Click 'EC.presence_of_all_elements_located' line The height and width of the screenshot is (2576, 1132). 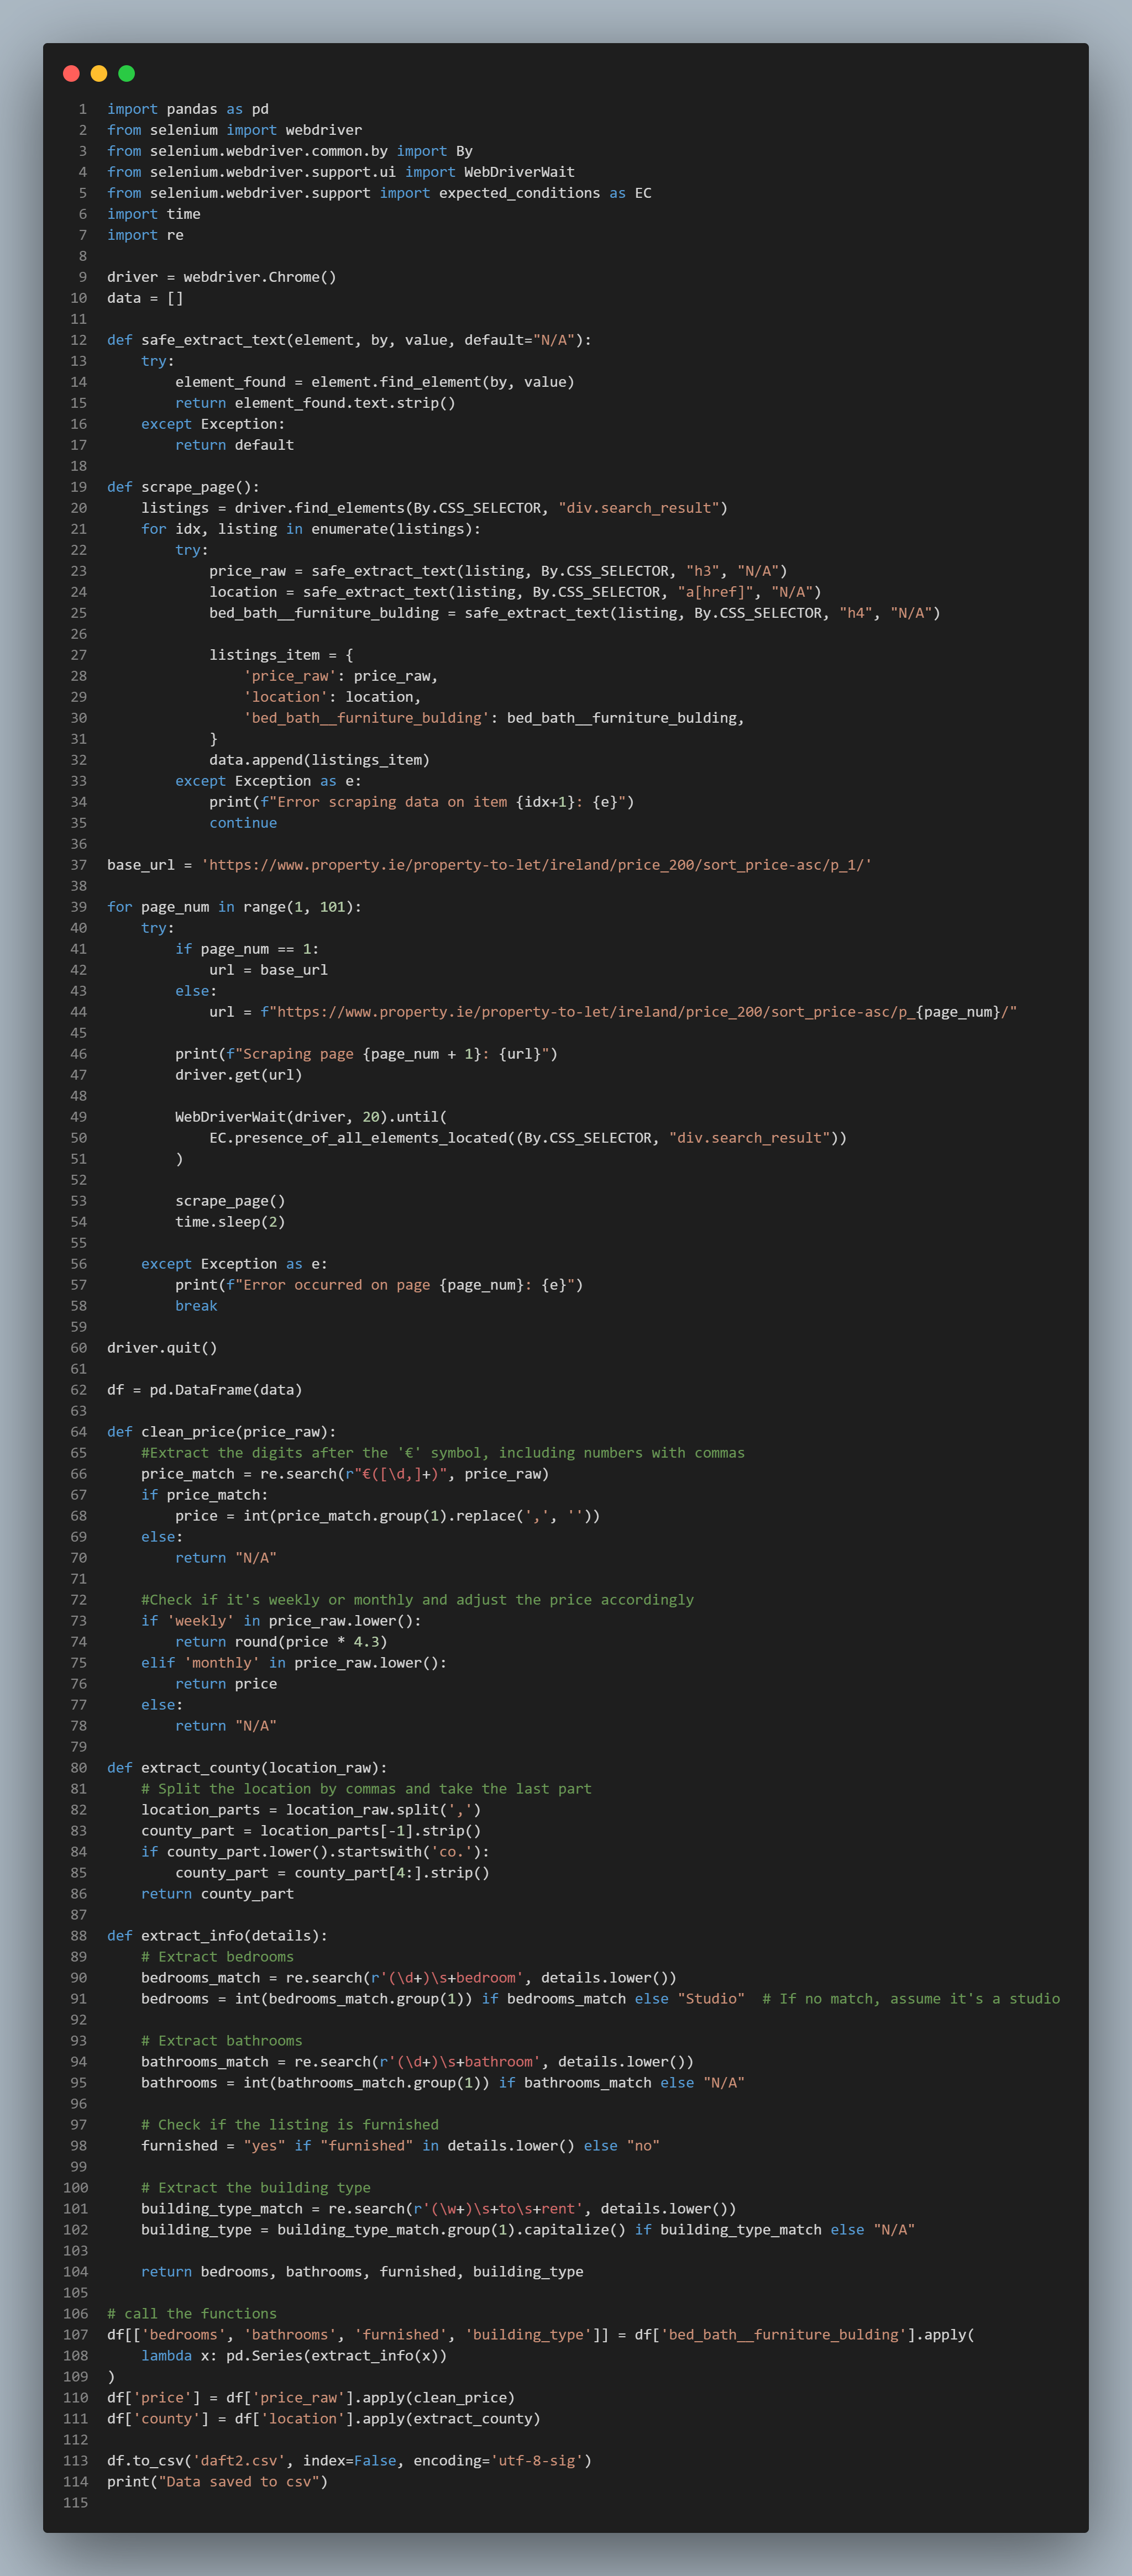(528, 1138)
